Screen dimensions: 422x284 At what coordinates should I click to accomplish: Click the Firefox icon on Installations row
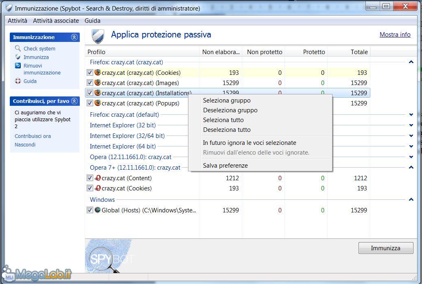[x=98, y=93]
